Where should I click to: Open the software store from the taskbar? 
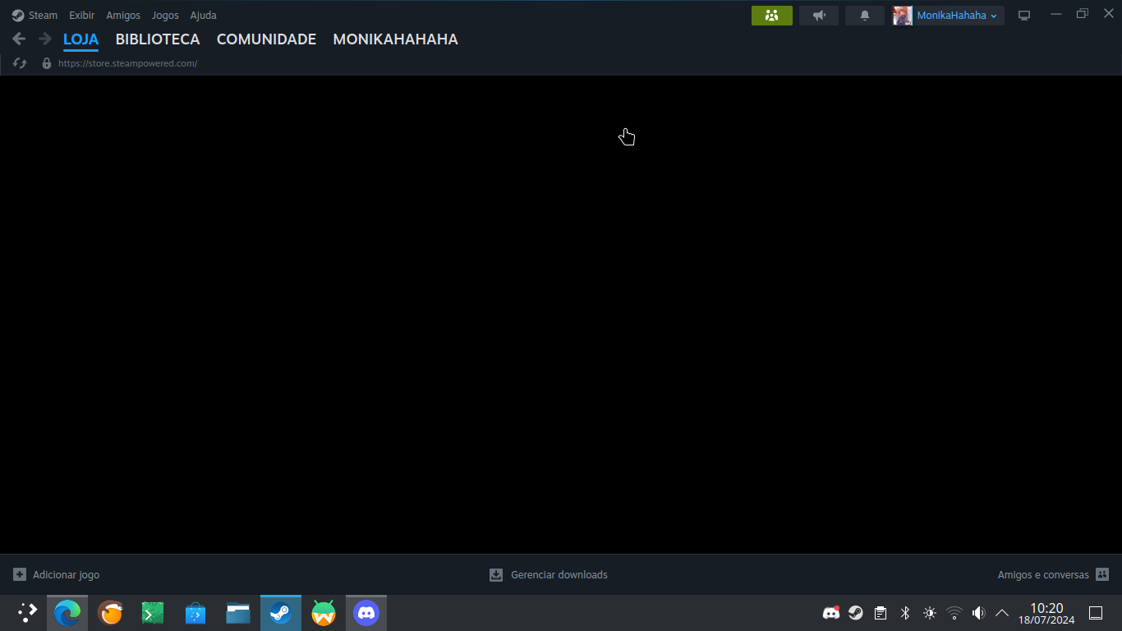195,613
